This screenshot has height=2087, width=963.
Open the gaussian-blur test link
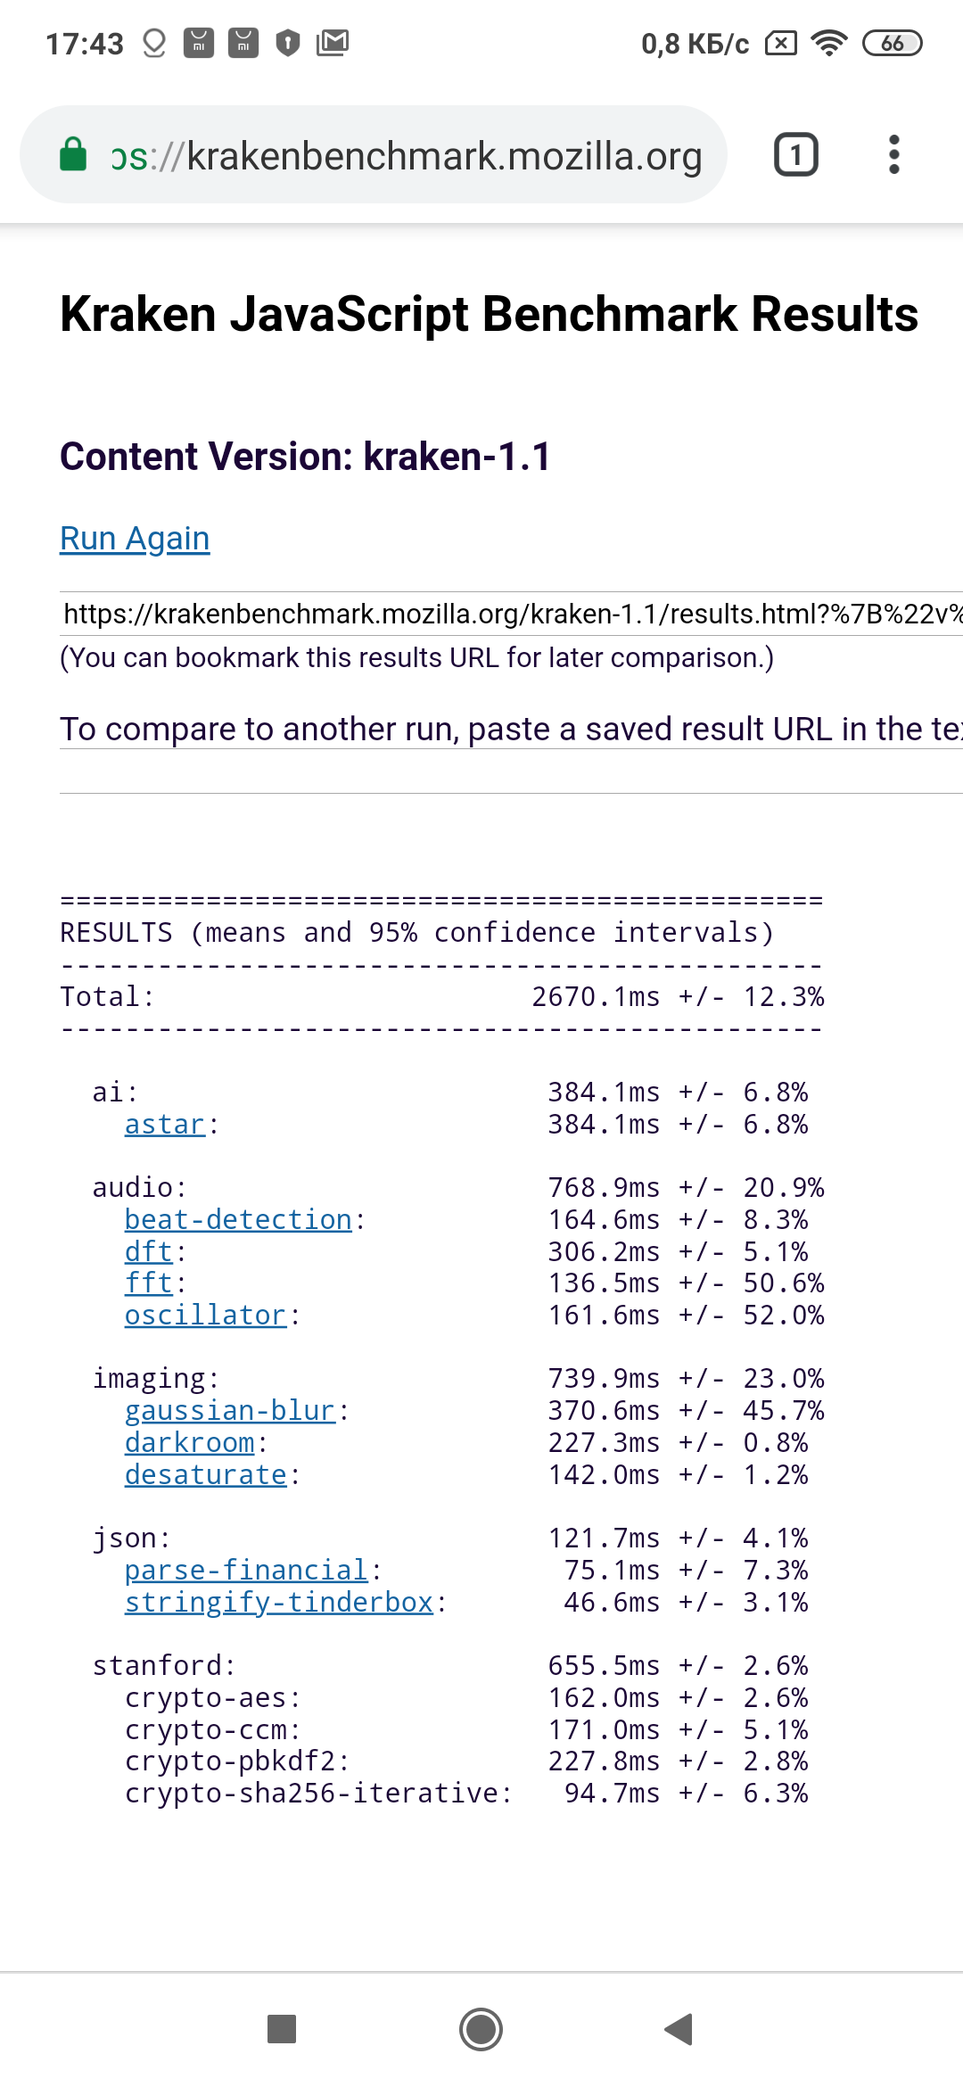pos(230,1411)
